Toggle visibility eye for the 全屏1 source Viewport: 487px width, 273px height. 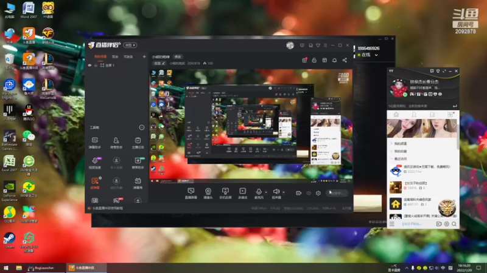tap(89, 66)
